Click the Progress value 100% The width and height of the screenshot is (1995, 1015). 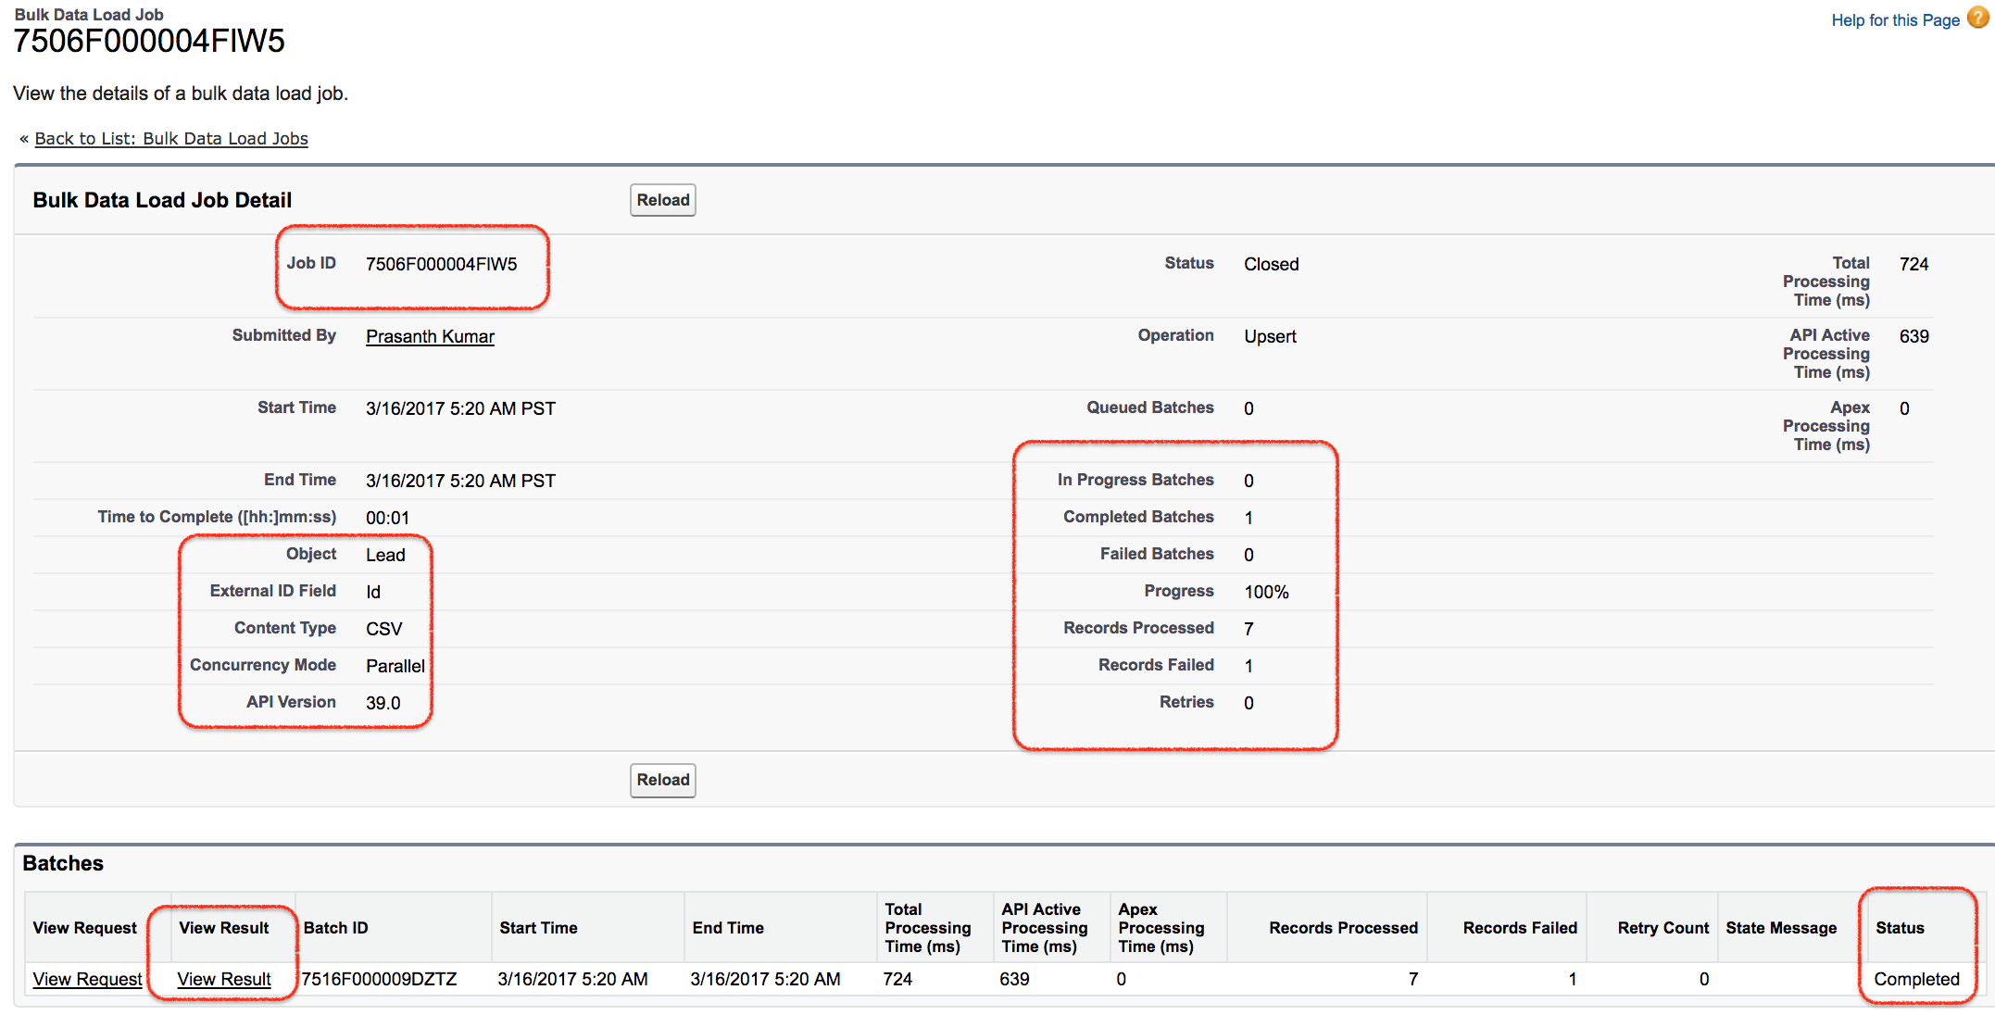pos(1266,592)
